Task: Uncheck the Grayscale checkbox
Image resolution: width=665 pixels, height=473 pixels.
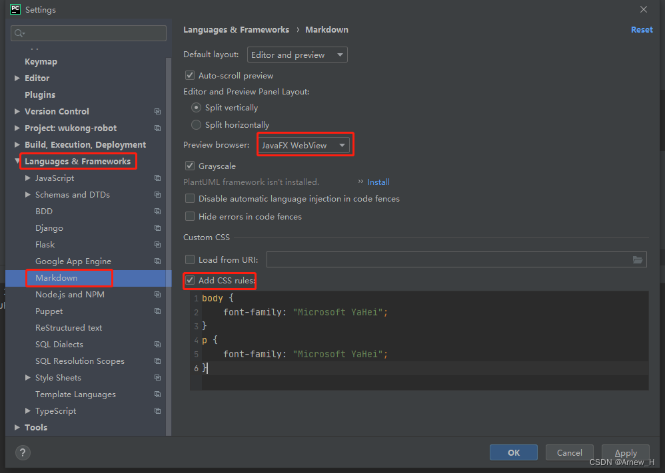Action: [x=190, y=166]
